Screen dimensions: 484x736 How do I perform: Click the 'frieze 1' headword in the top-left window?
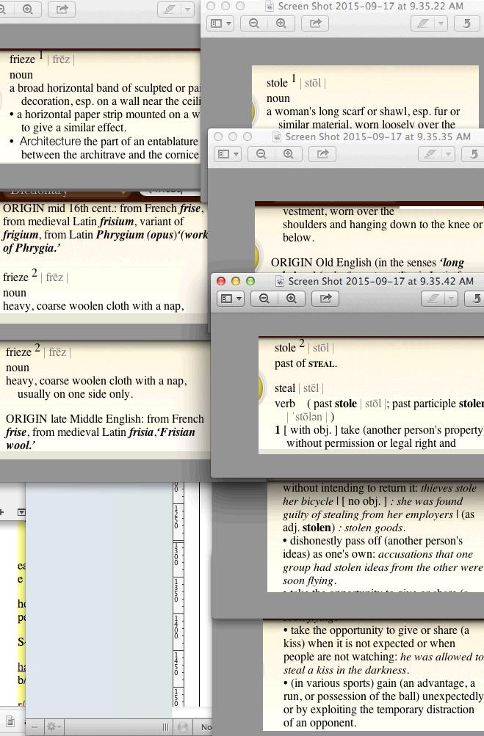pyautogui.click(x=26, y=58)
